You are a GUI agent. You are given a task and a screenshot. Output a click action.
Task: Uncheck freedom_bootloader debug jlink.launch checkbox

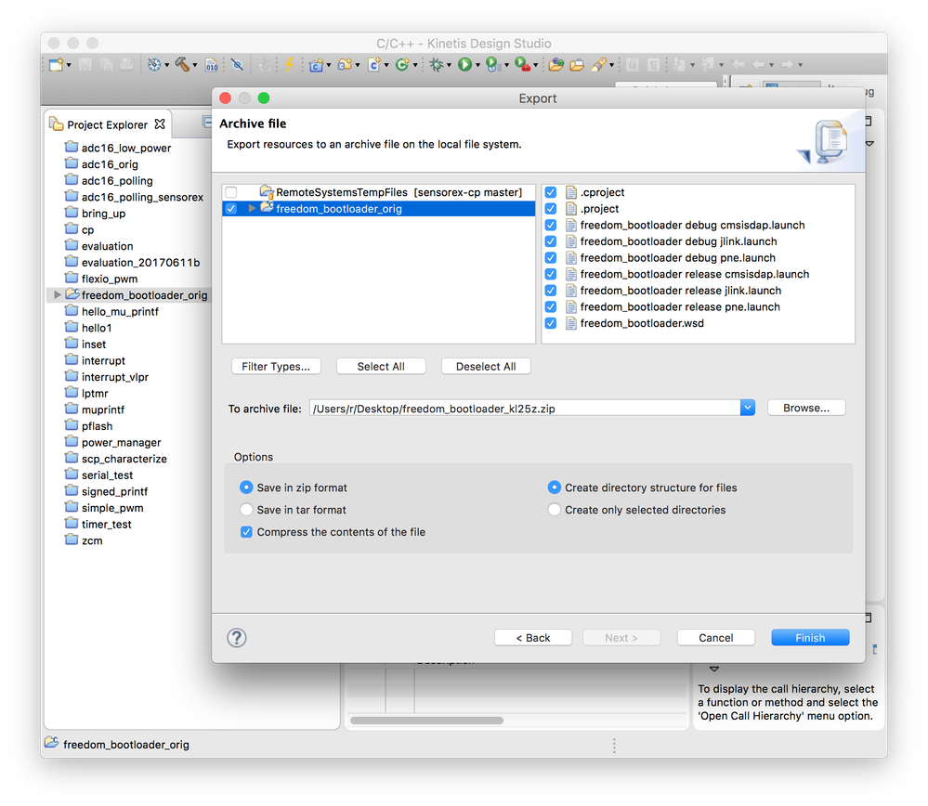(551, 241)
